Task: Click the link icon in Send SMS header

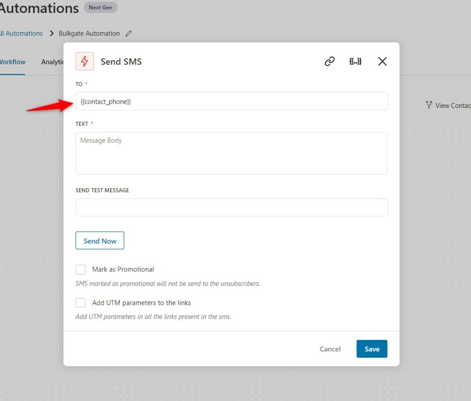Action: (x=329, y=61)
